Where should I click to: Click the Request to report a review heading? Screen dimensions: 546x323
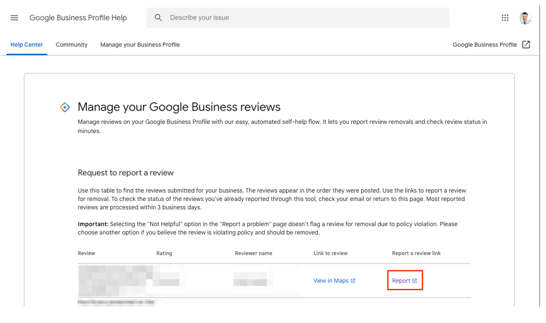point(126,173)
